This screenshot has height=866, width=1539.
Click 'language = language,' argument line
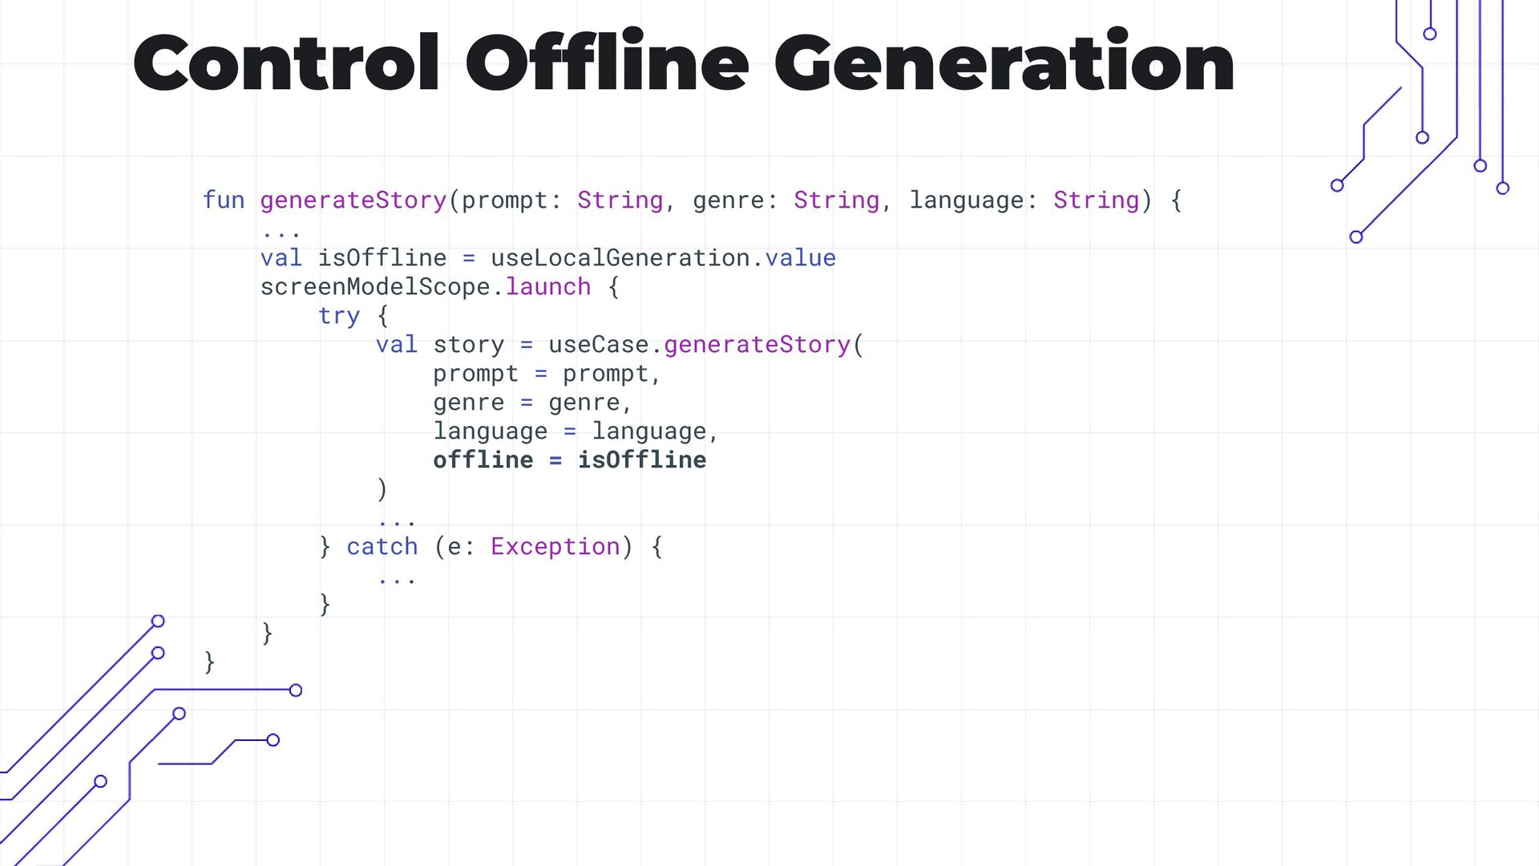pyautogui.click(x=575, y=431)
